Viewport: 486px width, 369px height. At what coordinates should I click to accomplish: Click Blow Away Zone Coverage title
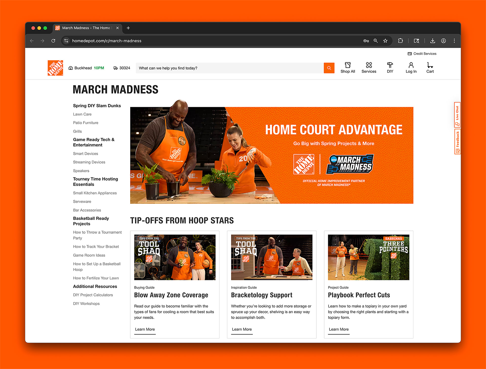click(x=171, y=295)
